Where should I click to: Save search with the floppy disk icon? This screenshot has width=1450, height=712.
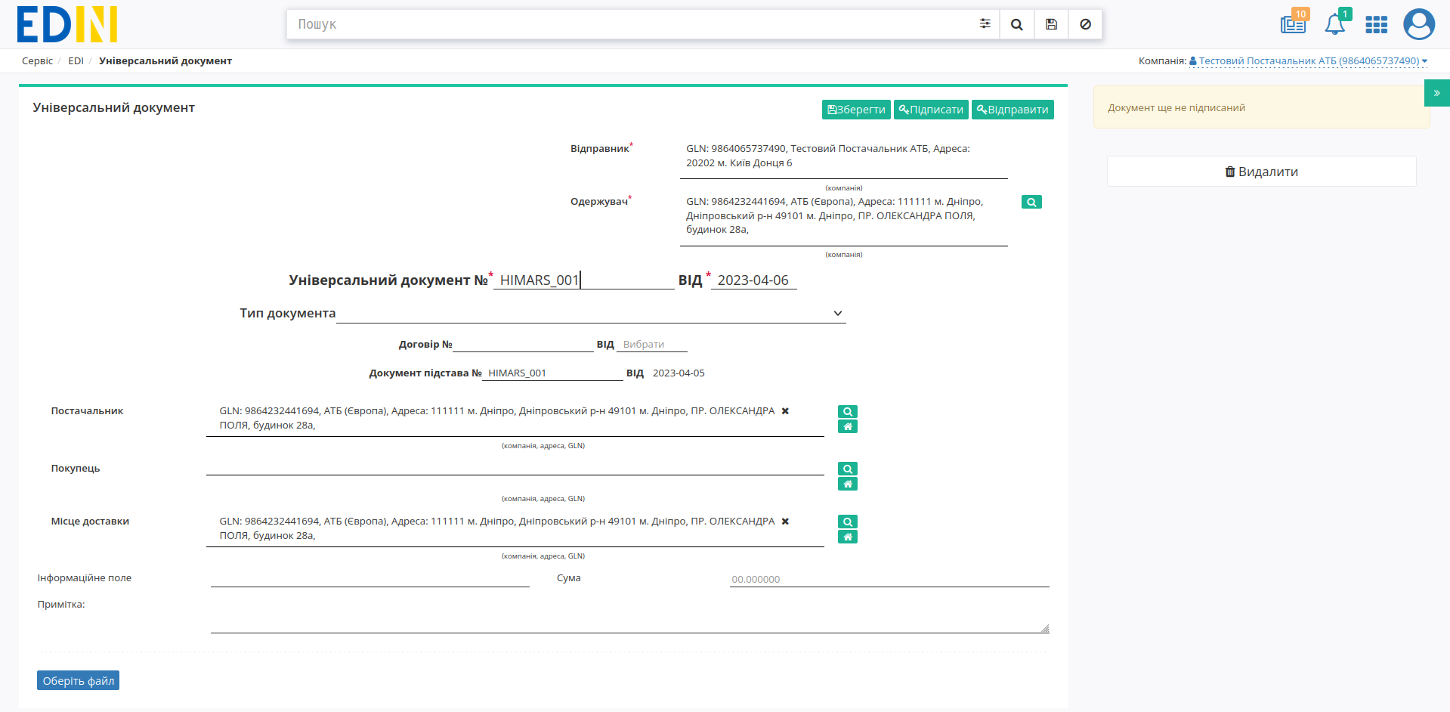(1051, 24)
